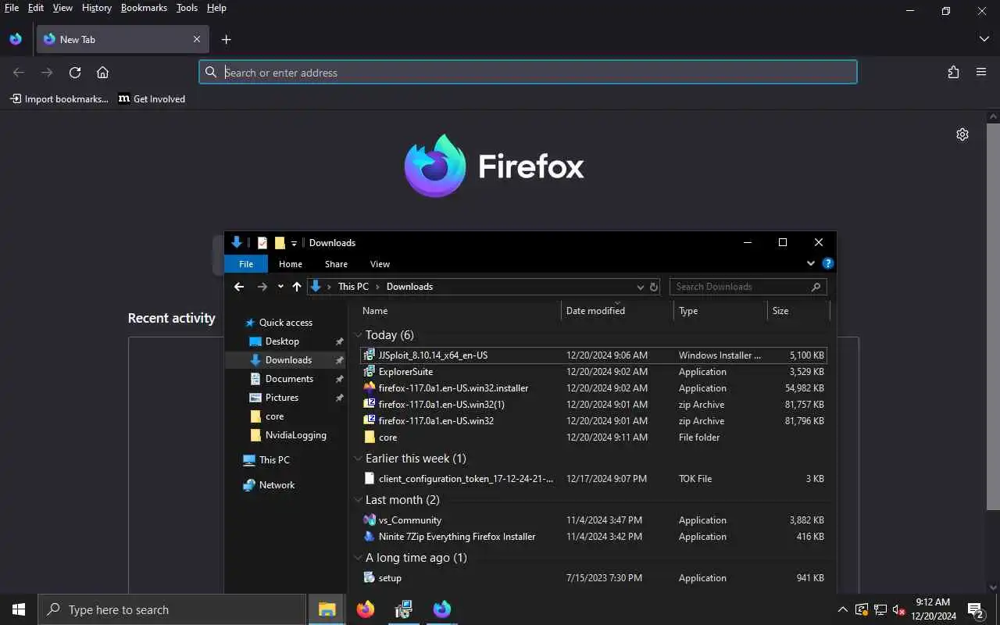Select JJSploit_8.10.14_x64_en-US file

594,355
